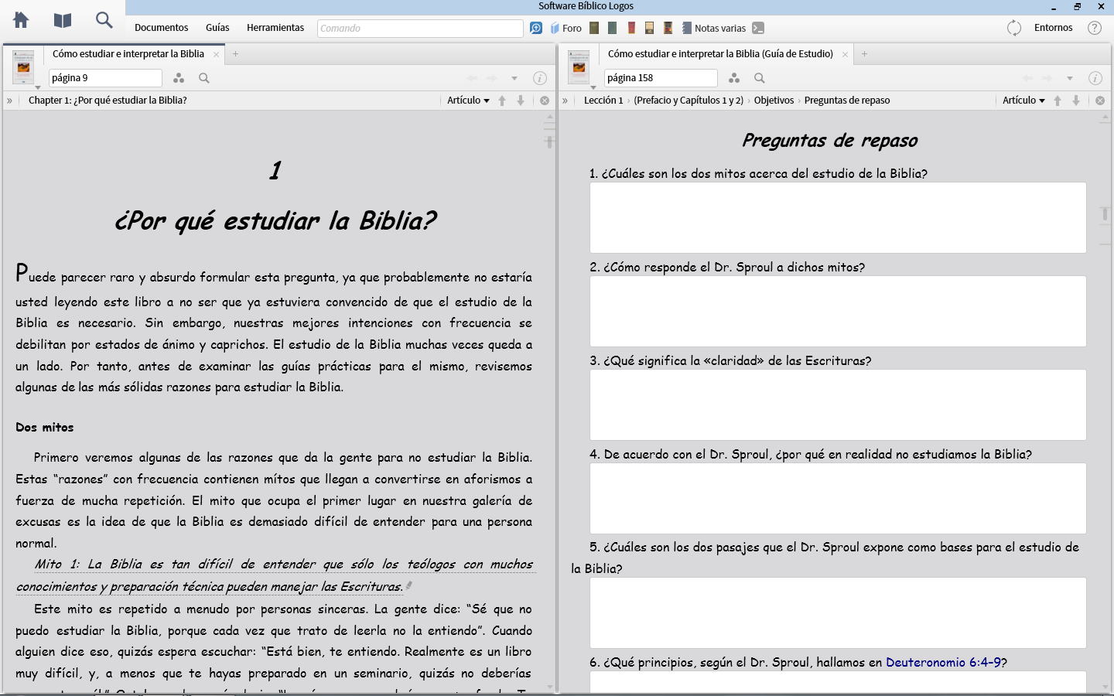Open the Herramientas menu

click(x=275, y=28)
